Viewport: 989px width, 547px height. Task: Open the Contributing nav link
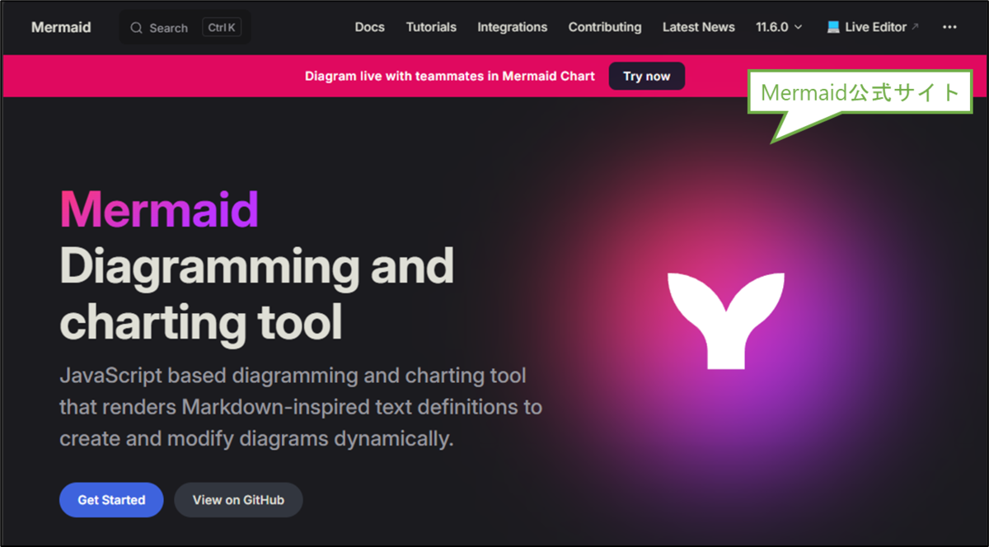[605, 27]
